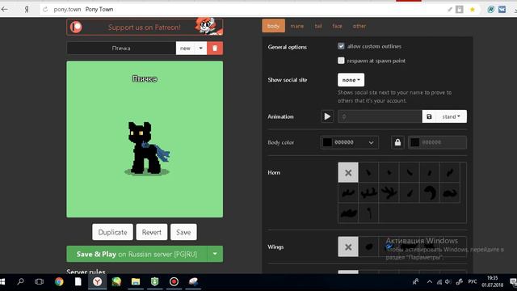The width and height of the screenshot is (517, 291).
Task: Switch to the other tab
Action: [x=359, y=26]
